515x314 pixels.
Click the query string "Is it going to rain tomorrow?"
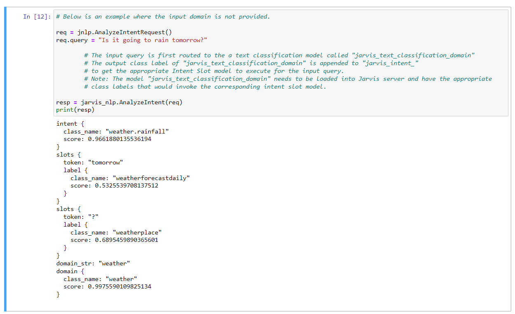point(152,40)
